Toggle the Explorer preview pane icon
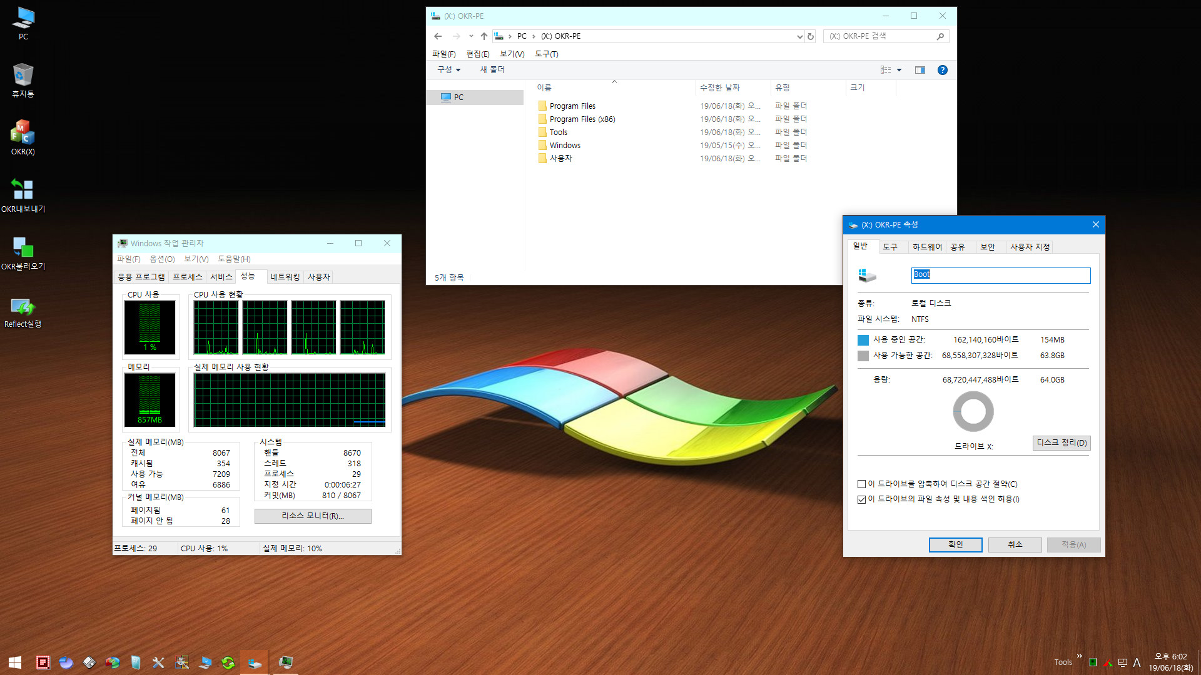Viewport: 1201px width, 675px height. 920,70
